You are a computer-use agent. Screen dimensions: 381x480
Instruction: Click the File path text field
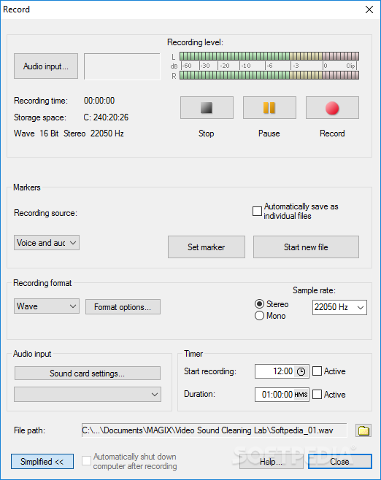click(x=215, y=430)
